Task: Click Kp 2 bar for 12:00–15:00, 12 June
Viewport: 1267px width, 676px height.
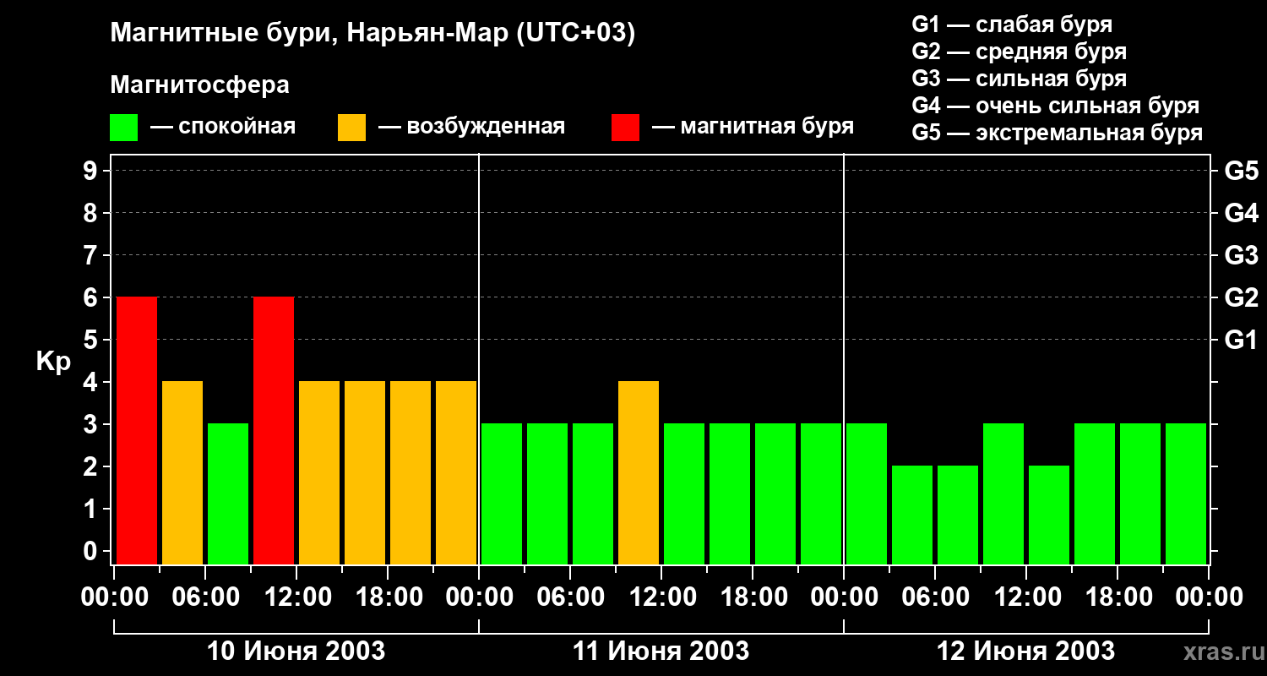Action: point(1049,515)
